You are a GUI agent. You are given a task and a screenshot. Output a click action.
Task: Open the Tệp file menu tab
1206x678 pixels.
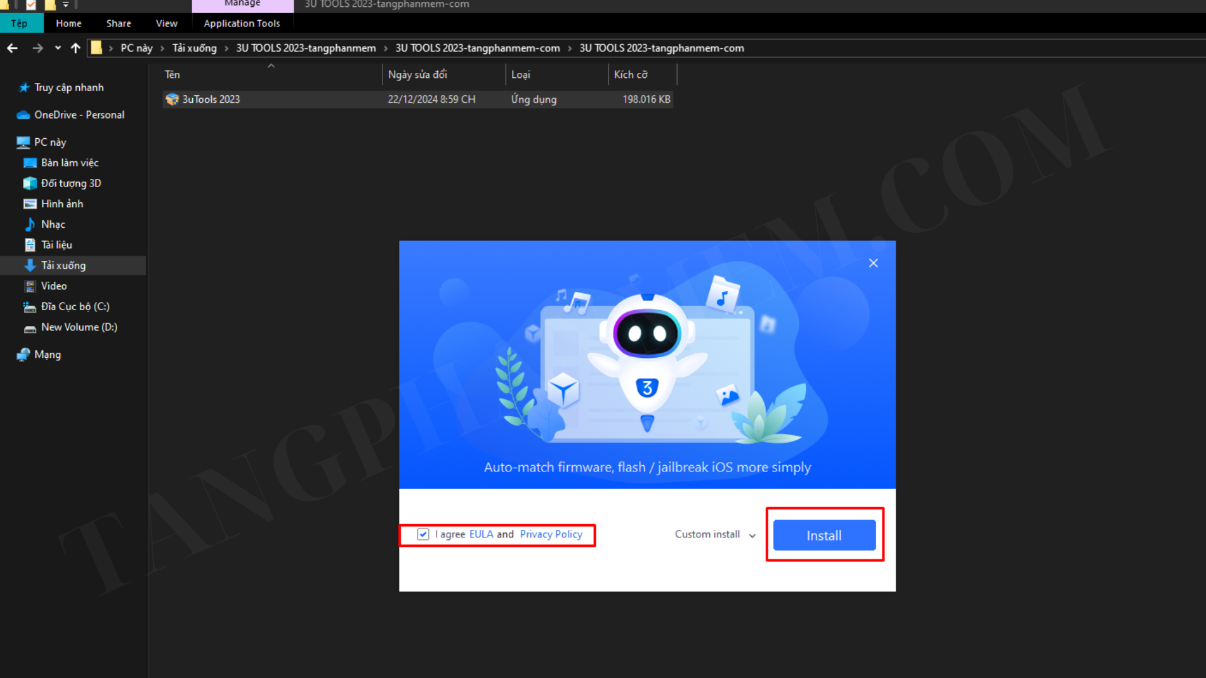(x=19, y=23)
